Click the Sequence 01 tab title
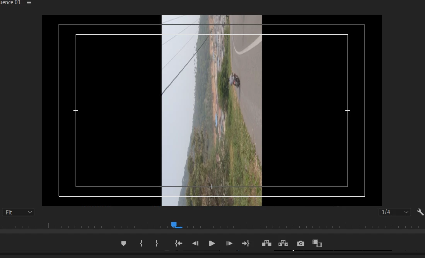 click(x=10, y=3)
